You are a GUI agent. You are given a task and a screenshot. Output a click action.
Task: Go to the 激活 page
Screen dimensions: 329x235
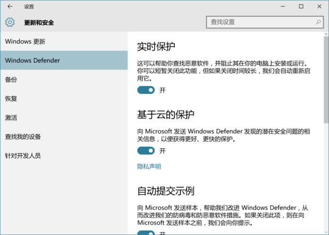click(64, 117)
